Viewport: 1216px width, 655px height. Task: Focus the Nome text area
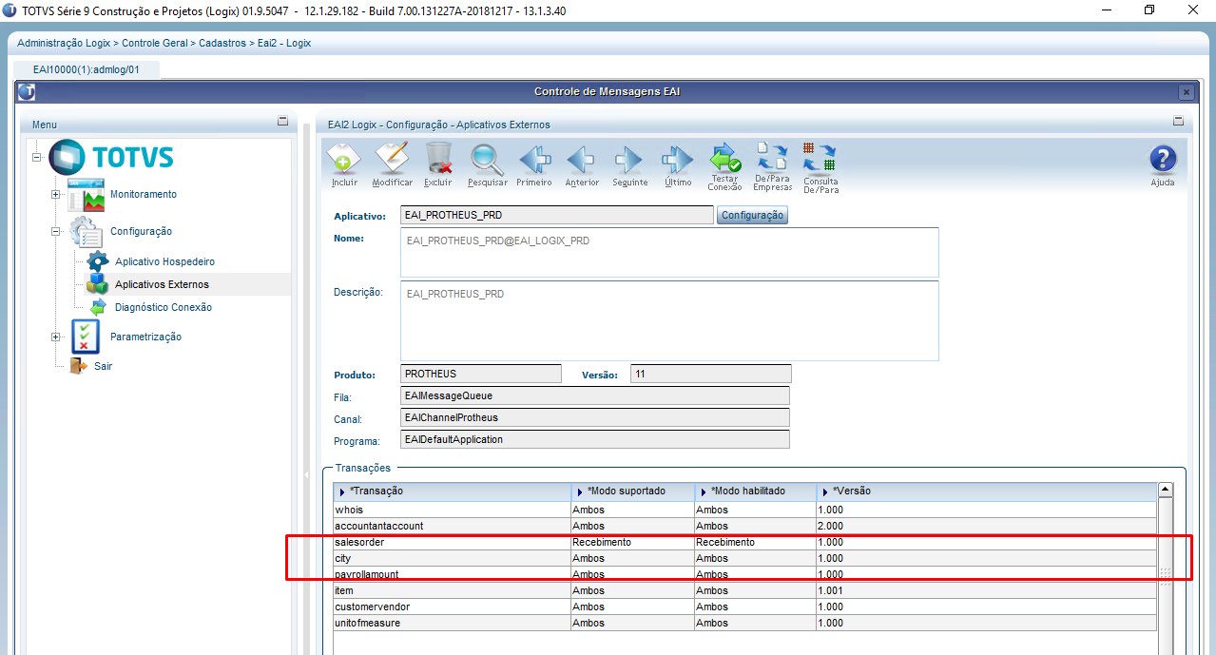click(x=669, y=252)
